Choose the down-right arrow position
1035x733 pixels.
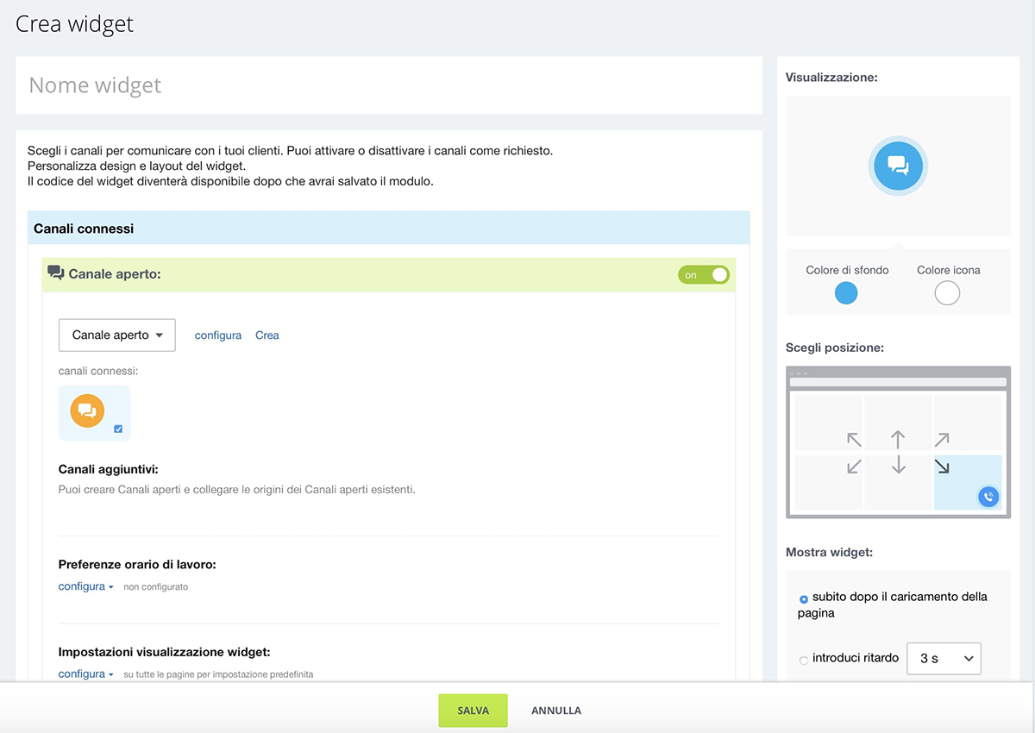(x=942, y=466)
